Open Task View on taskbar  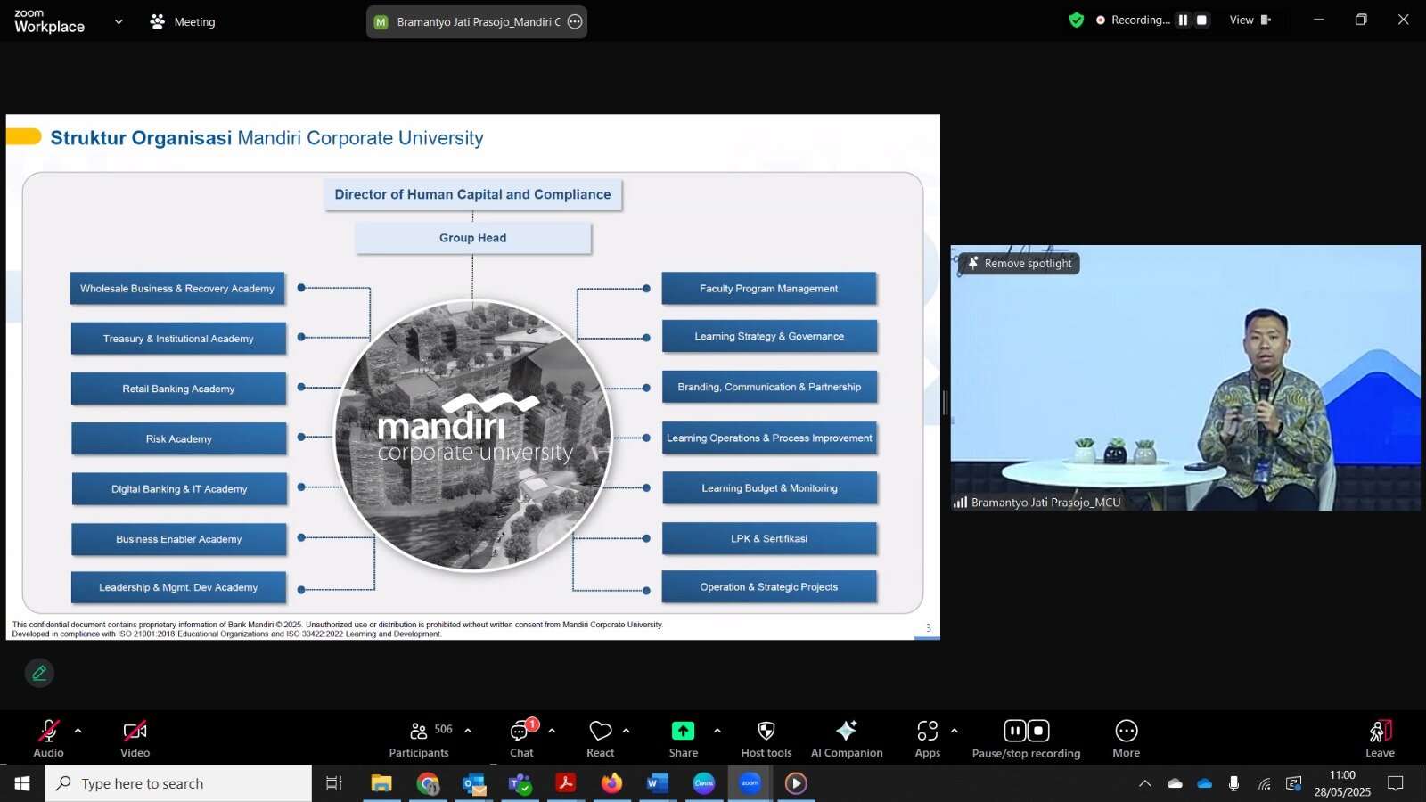click(x=334, y=783)
